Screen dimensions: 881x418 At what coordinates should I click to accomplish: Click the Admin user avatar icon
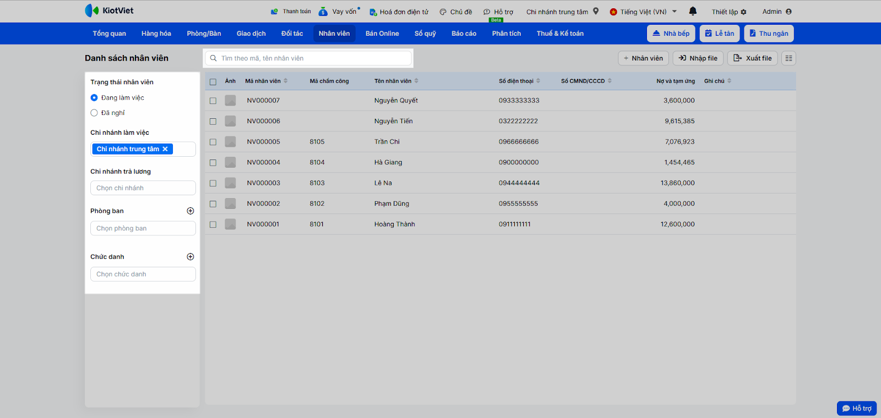tap(788, 12)
